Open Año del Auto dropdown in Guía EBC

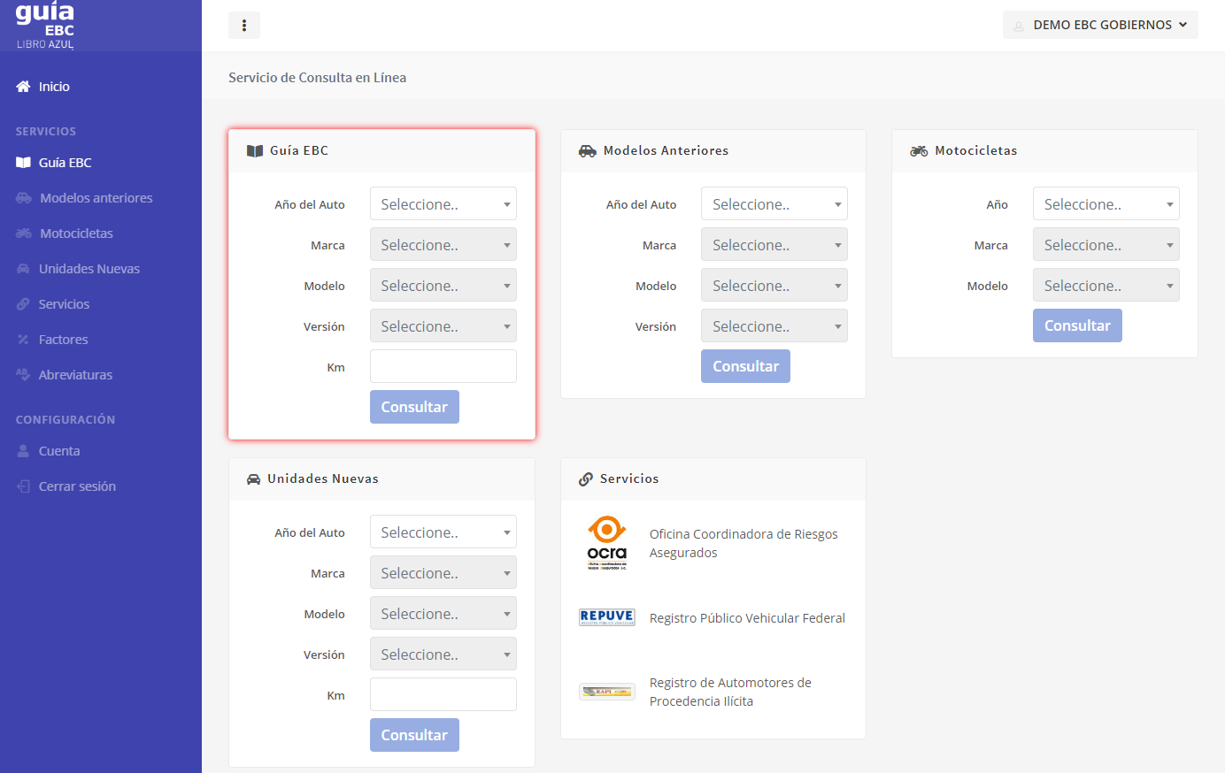[x=443, y=204]
